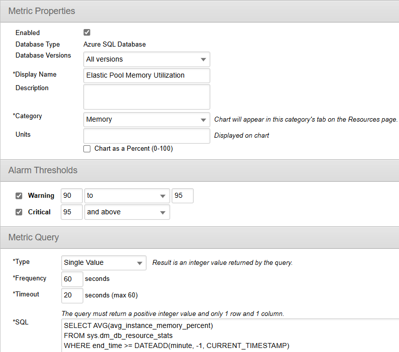This screenshot has height=352, width=399.
Task: Click the Warning lower value field
Action: (x=71, y=196)
